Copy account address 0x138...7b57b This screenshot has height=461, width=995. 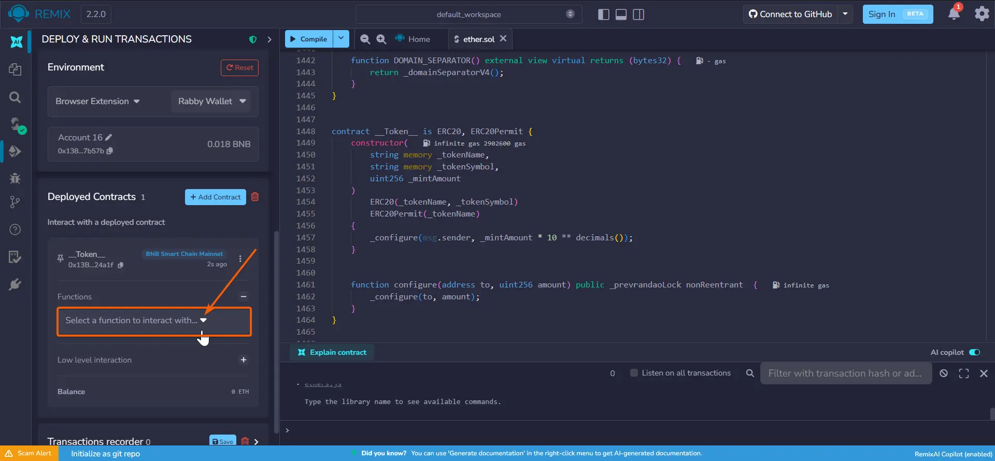coord(110,151)
